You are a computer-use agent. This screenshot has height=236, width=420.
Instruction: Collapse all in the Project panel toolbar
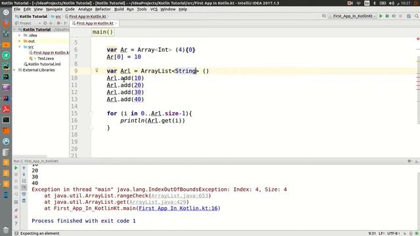(x=51, y=24)
